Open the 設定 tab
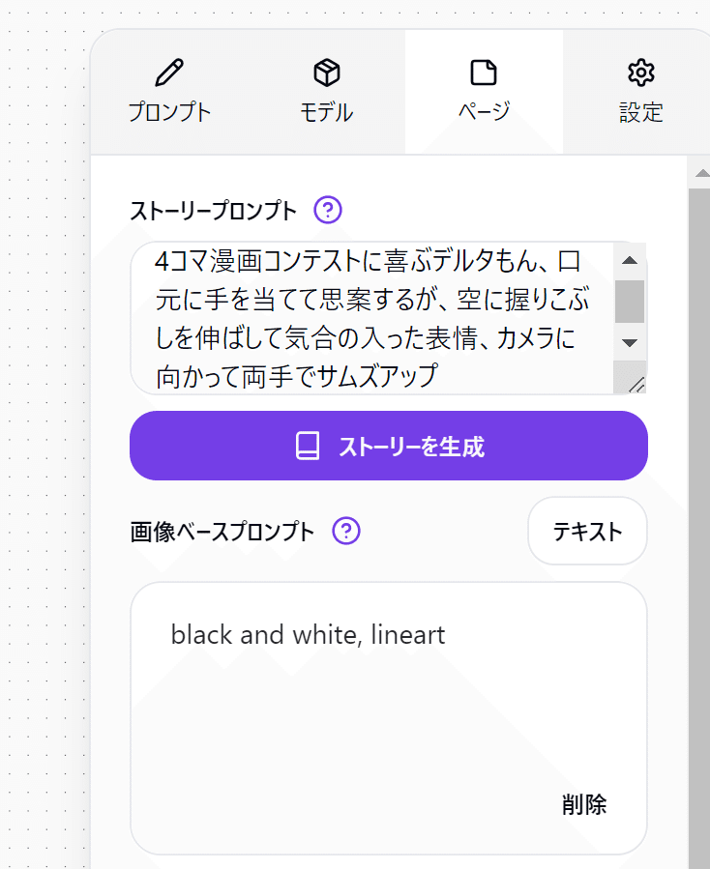Image resolution: width=710 pixels, height=869 pixels. pos(640,92)
